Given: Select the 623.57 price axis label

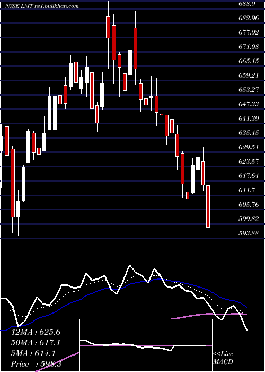Looking at the screenshot, I should click(249, 162).
